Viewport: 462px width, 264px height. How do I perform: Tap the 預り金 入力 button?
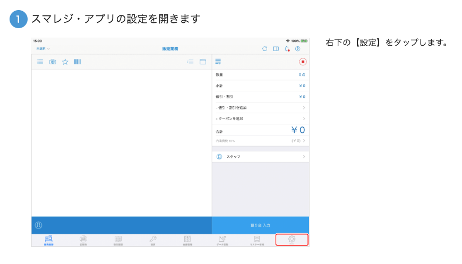[x=260, y=225]
